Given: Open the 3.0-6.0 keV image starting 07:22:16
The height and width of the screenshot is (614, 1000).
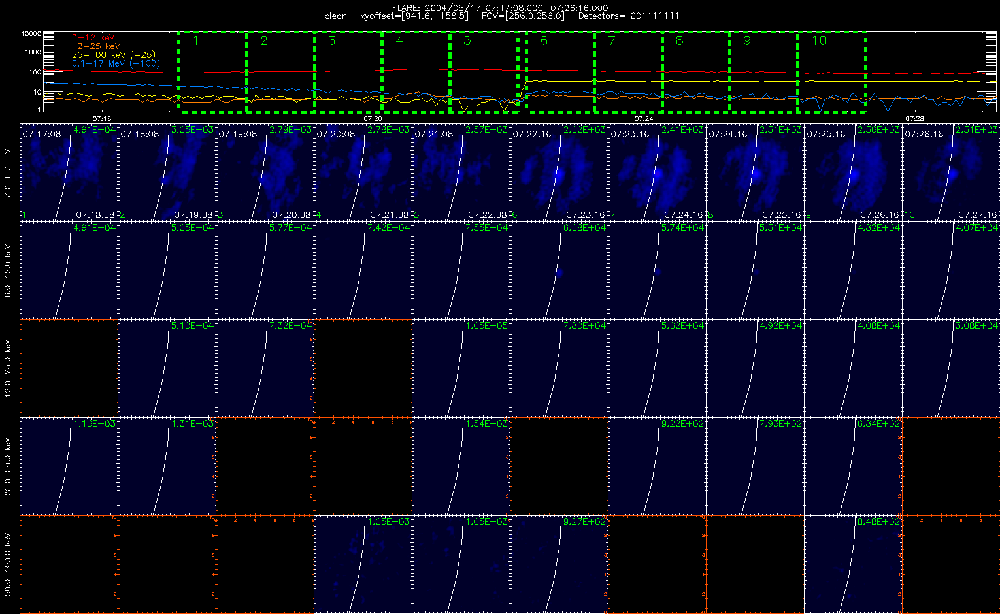Looking at the screenshot, I should pyautogui.click(x=559, y=172).
